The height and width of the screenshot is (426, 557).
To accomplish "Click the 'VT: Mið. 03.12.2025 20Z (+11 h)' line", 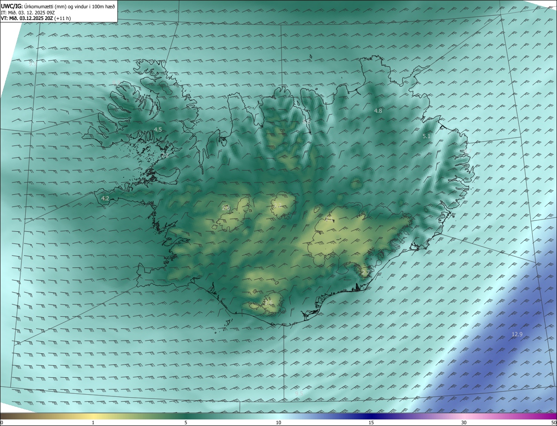I will tap(36, 18).
